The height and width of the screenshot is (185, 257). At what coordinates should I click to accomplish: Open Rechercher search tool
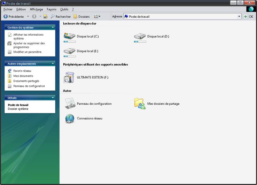click(61, 17)
